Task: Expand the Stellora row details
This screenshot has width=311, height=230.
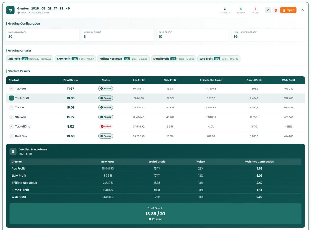Action: coord(12,117)
